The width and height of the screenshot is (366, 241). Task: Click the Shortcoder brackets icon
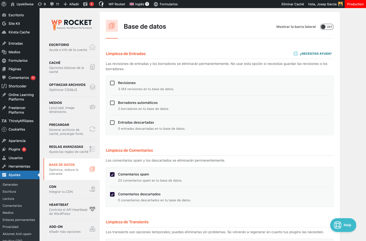pos(4,86)
